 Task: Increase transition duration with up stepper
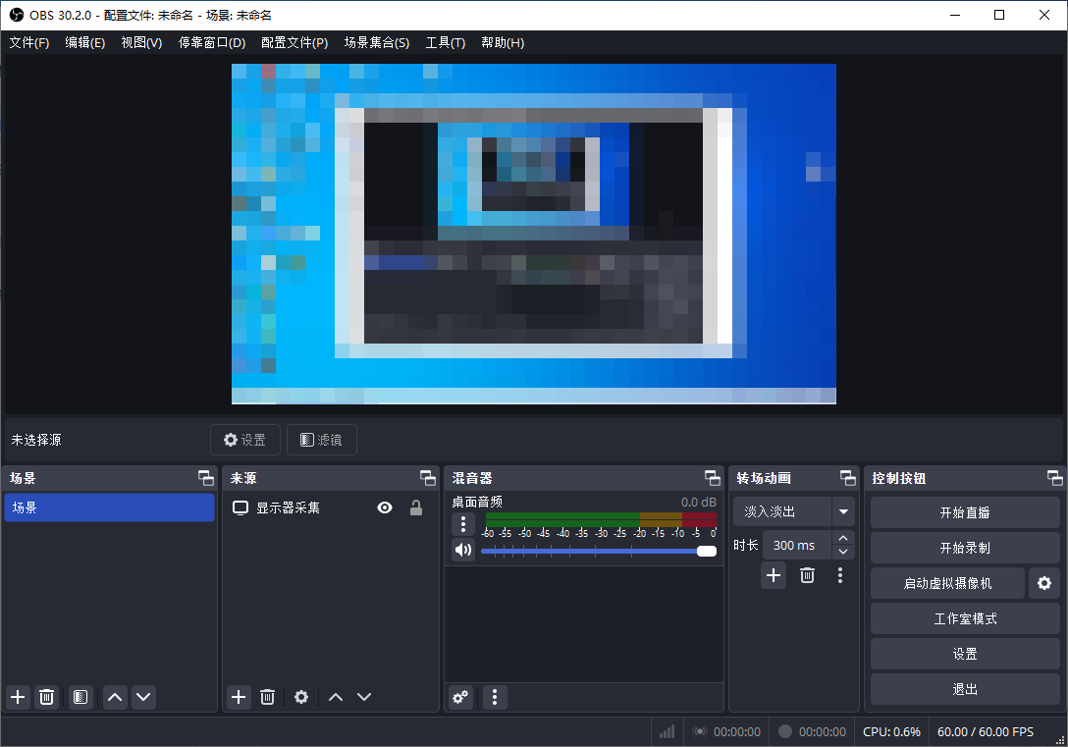842,538
